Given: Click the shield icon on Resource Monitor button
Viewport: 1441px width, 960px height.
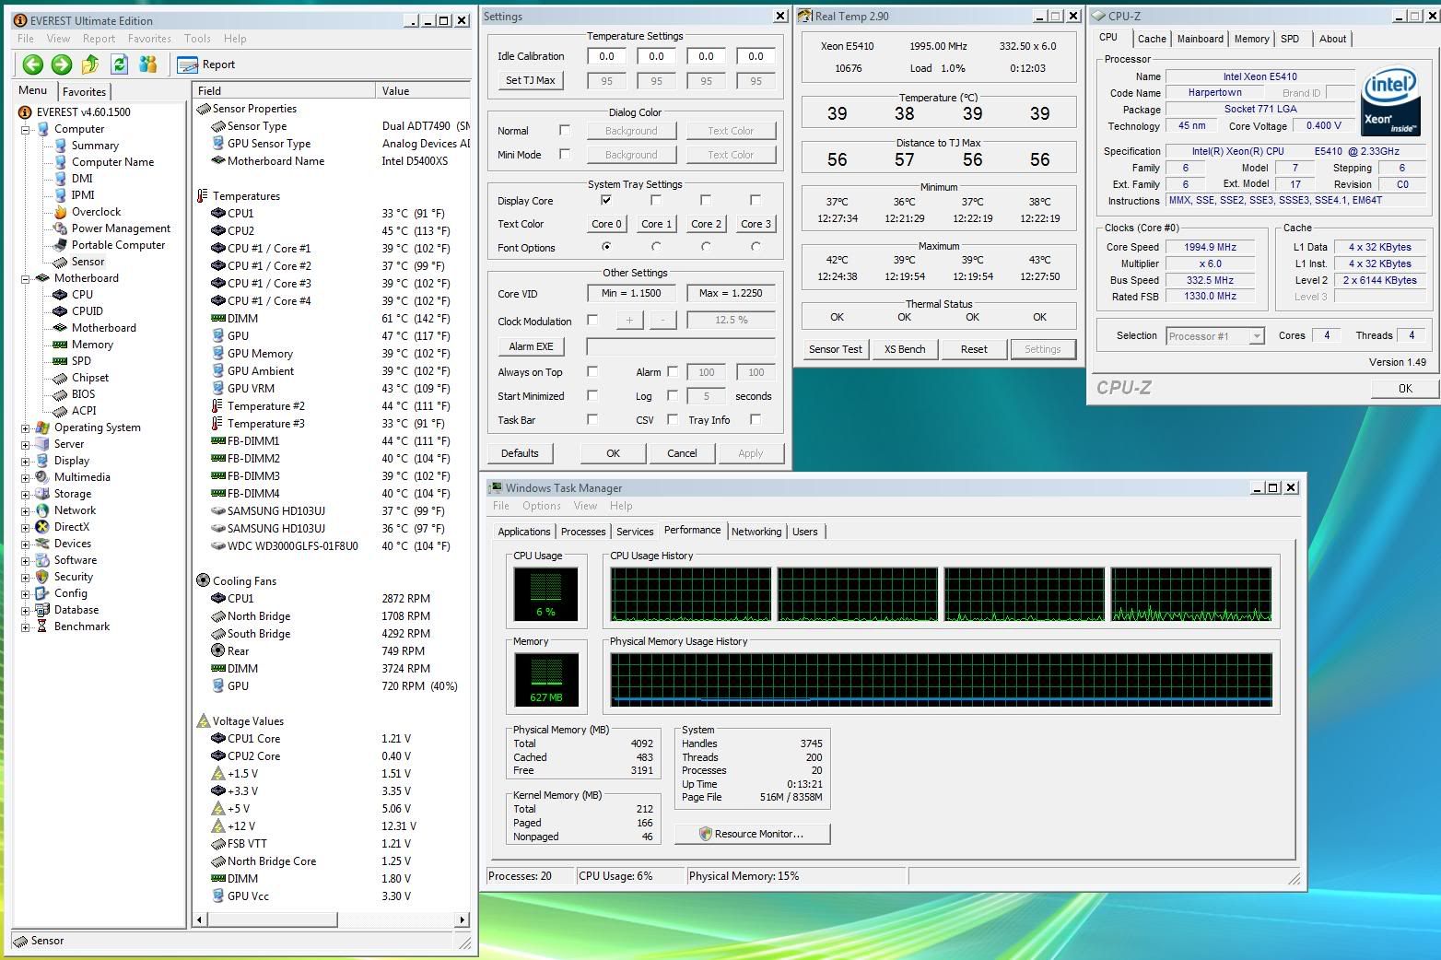Looking at the screenshot, I should (x=706, y=834).
